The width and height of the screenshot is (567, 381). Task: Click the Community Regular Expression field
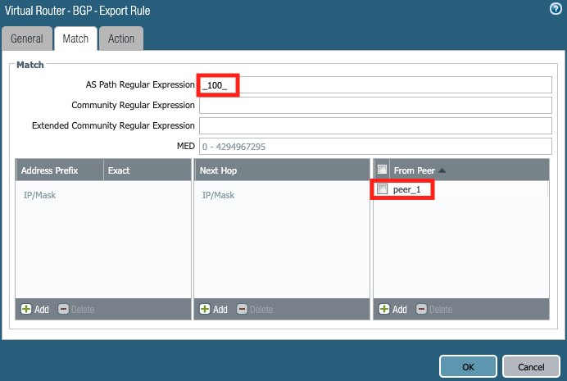pos(375,105)
